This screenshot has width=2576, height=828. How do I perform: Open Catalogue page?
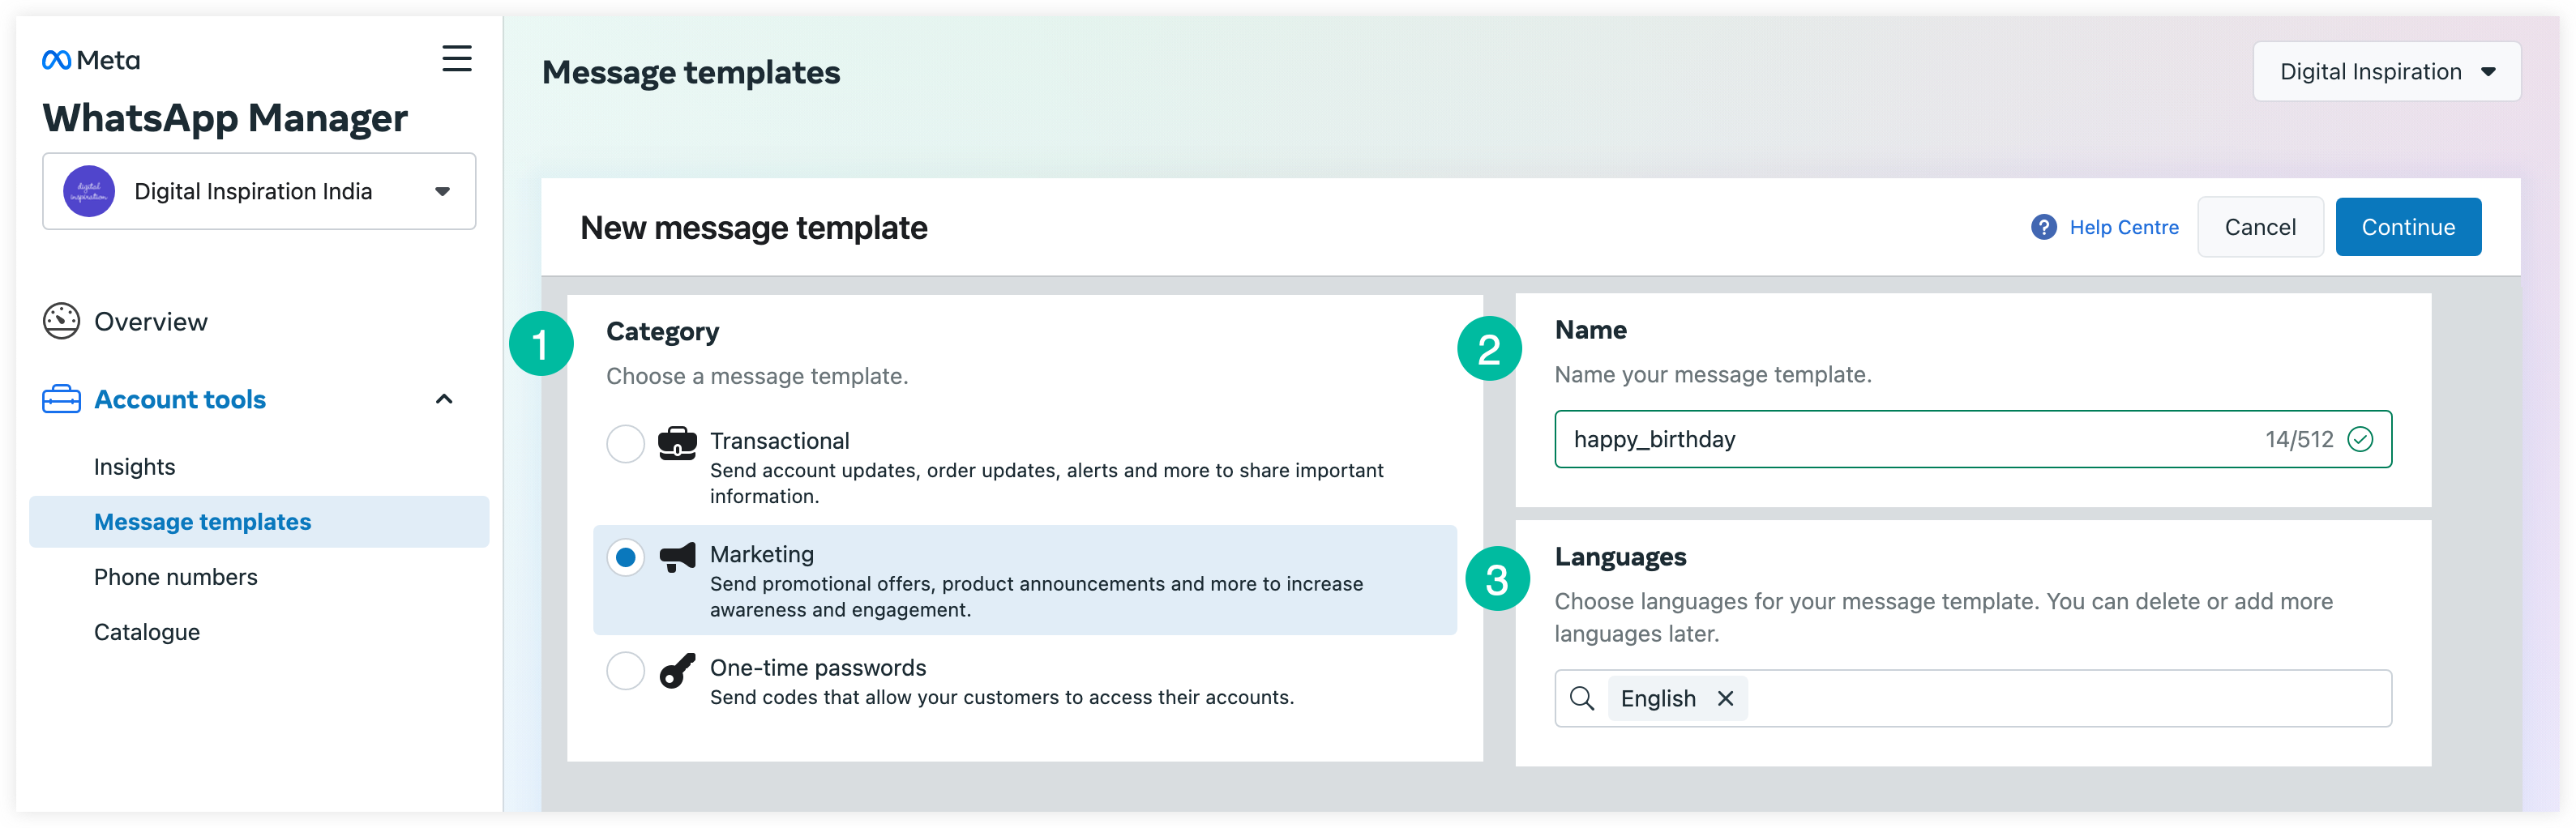point(147,632)
